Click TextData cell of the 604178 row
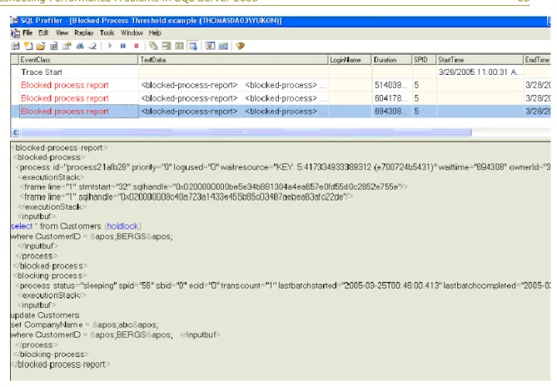Viewport: 557px width, 387px height. (x=233, y=98)
